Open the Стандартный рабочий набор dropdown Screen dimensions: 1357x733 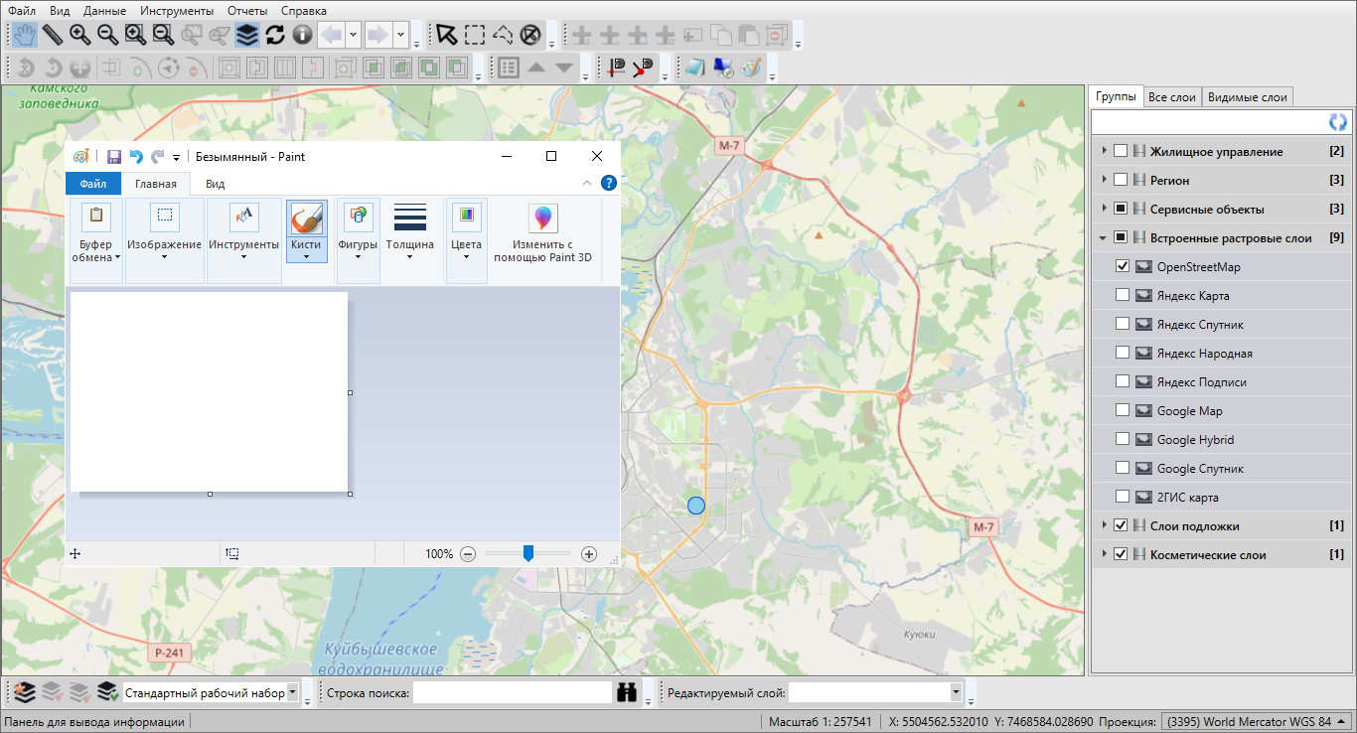click(x=292, y=693)
